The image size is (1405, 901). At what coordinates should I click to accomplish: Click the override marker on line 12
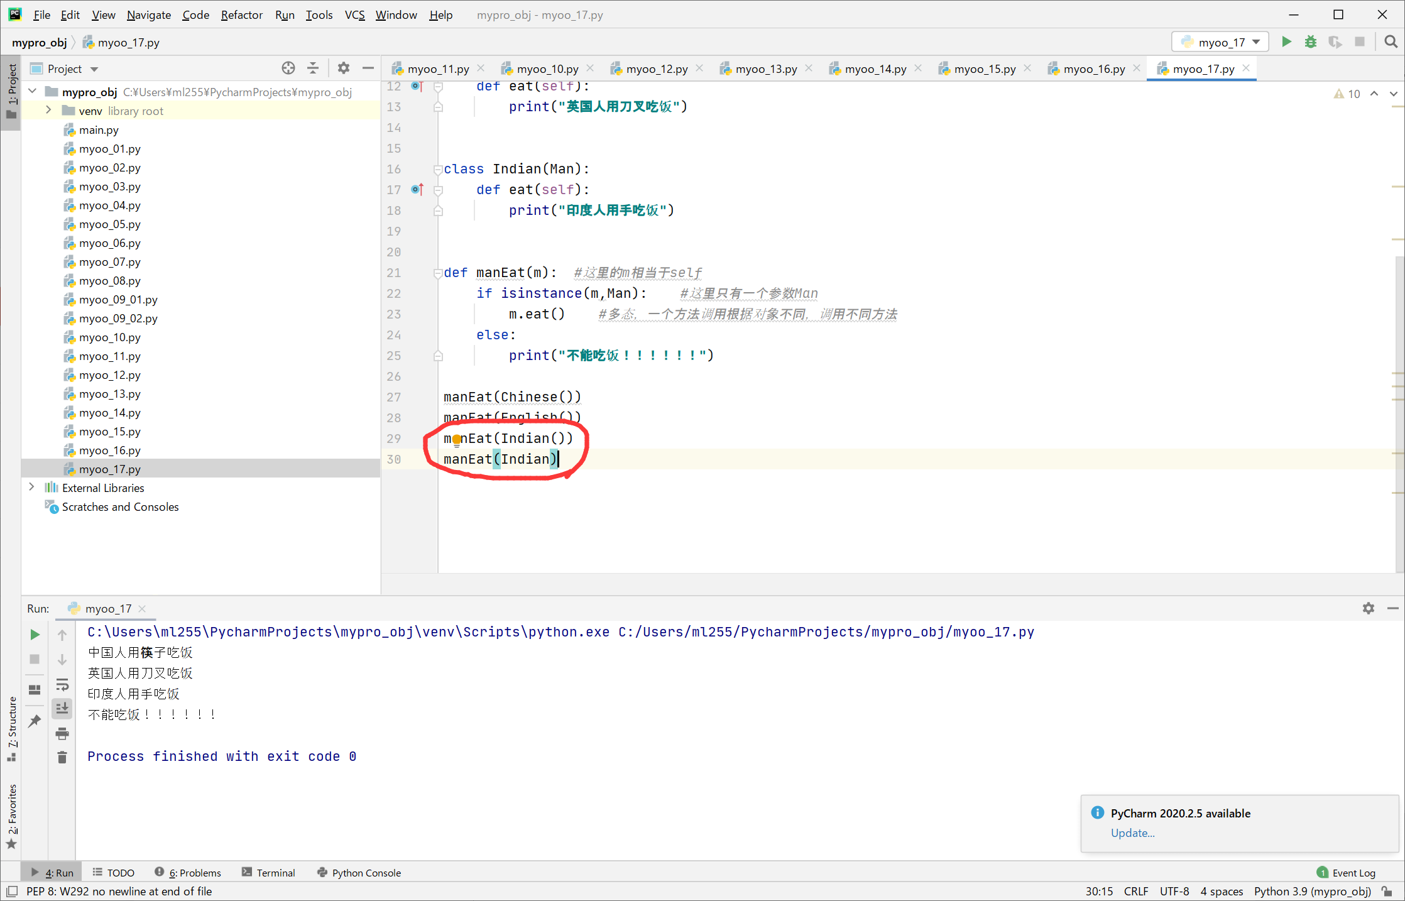pyautogui.click(x=417, y=86)
